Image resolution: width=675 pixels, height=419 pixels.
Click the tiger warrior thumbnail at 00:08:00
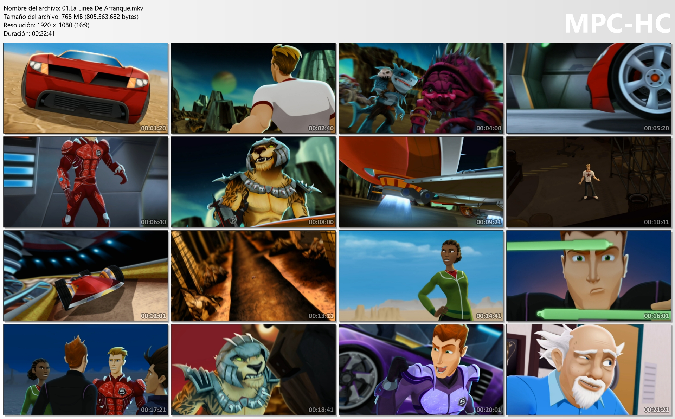pyautogui.click(x=253, y=182)
